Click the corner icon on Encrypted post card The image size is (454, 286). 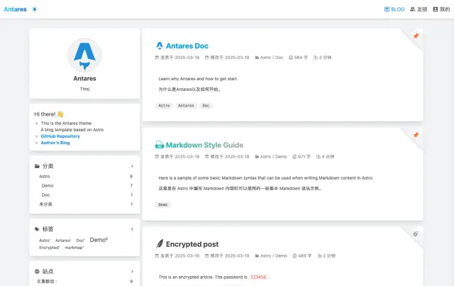point(416,234)
